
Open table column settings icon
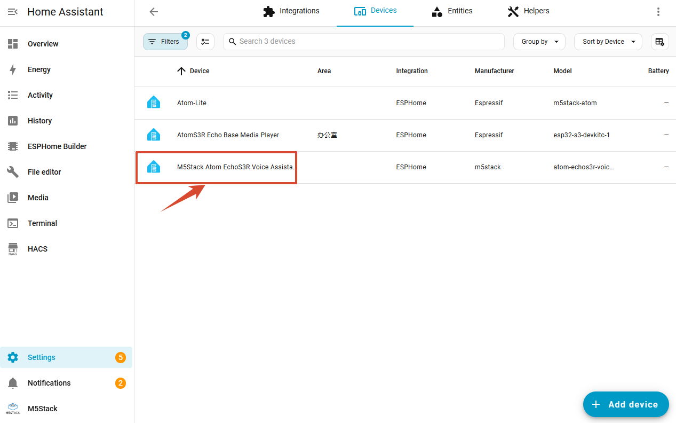coord(659,42)
